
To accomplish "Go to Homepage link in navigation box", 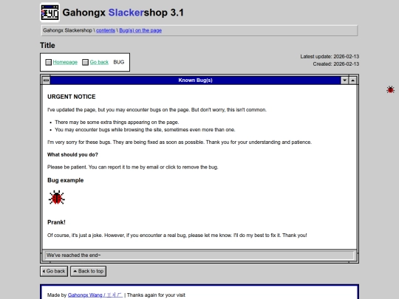I will tap(65, 62).
